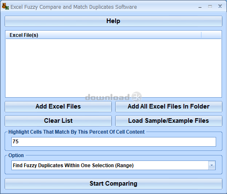Start Comparing the Excel files
The height and width of the screenshot is (194, 227).
[x=113, y=184]
